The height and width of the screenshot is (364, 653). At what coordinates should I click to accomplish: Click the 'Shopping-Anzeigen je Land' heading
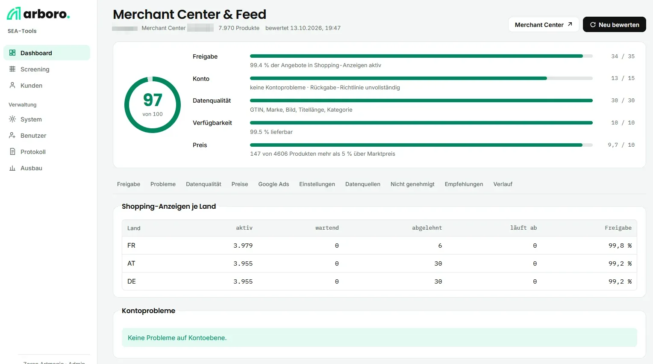[169, 206]
